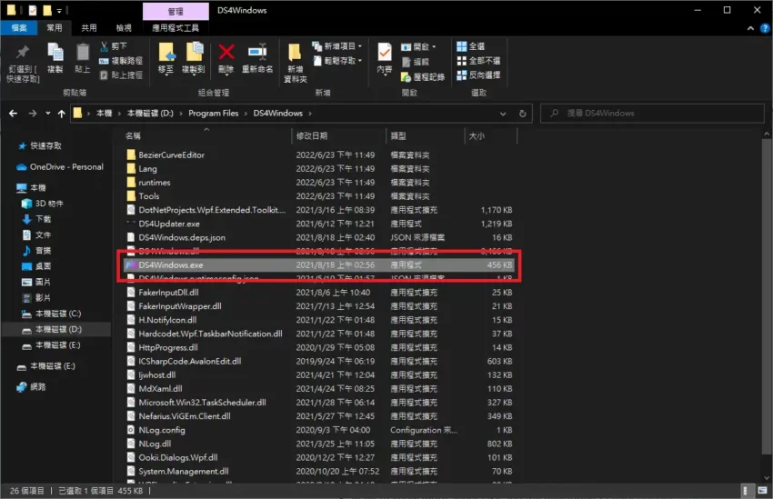Viewport: 773px width, 499px height.
Task: Switch to the details view in the status bar
Action: [x=746, y=490]
